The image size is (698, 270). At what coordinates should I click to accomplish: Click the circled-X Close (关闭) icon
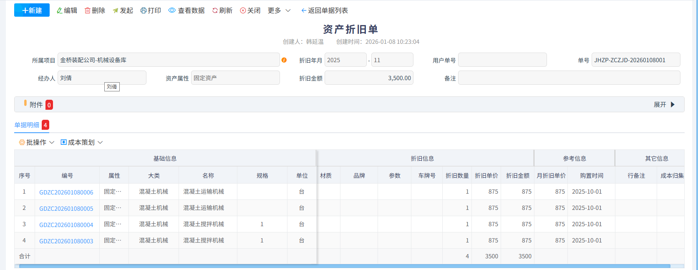point(243,10)
